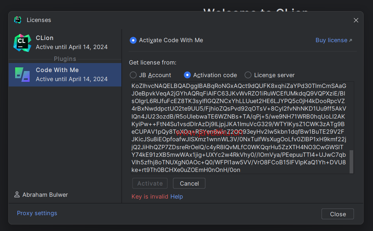Viewport: 373px width, 231px height.
Task: Select the Code With Me plugin entry
Action: [65, 75]
